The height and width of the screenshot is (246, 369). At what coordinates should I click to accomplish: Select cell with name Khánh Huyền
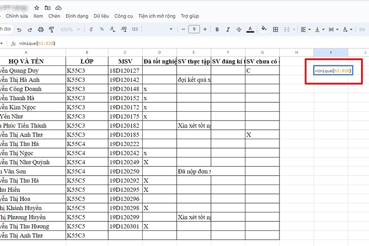tap(32, 208)
